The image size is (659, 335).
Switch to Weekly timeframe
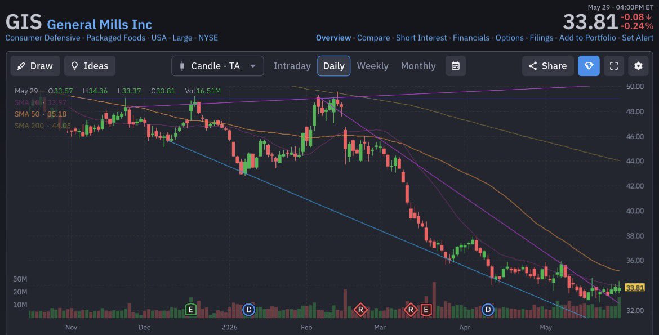tap(372, 66)
